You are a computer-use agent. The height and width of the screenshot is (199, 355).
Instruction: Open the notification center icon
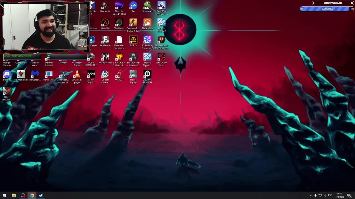pos(349,195)
